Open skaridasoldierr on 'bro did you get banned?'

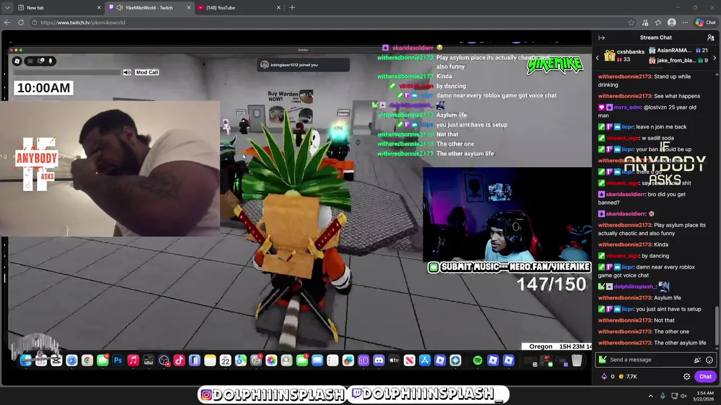pyautogui.click(x=626, y=194)
